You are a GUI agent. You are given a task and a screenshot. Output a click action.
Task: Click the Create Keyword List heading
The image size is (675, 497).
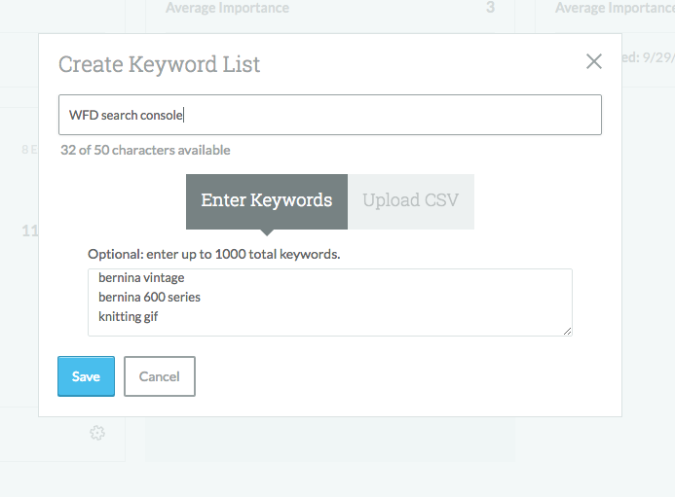pyautogui.click(x=159, y=64)
